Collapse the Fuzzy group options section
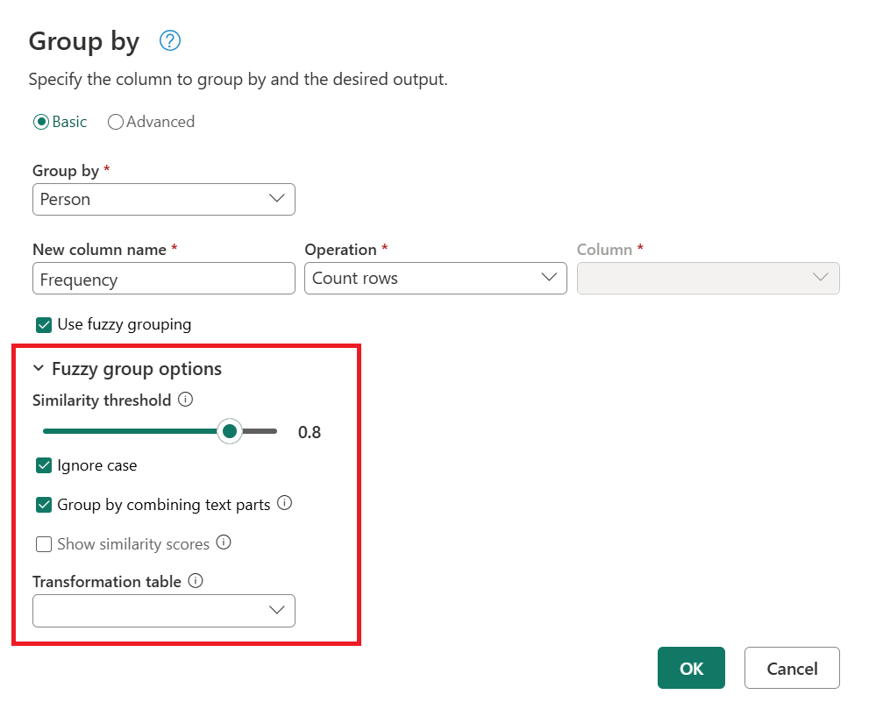The width and height of the screenshot is (869, 716). tap(38, 369)
